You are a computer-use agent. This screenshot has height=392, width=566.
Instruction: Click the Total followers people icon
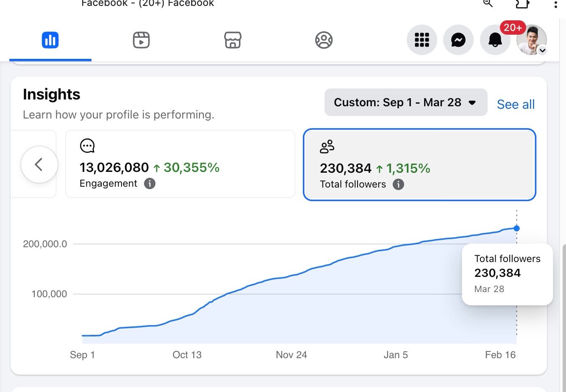(327, 146)
